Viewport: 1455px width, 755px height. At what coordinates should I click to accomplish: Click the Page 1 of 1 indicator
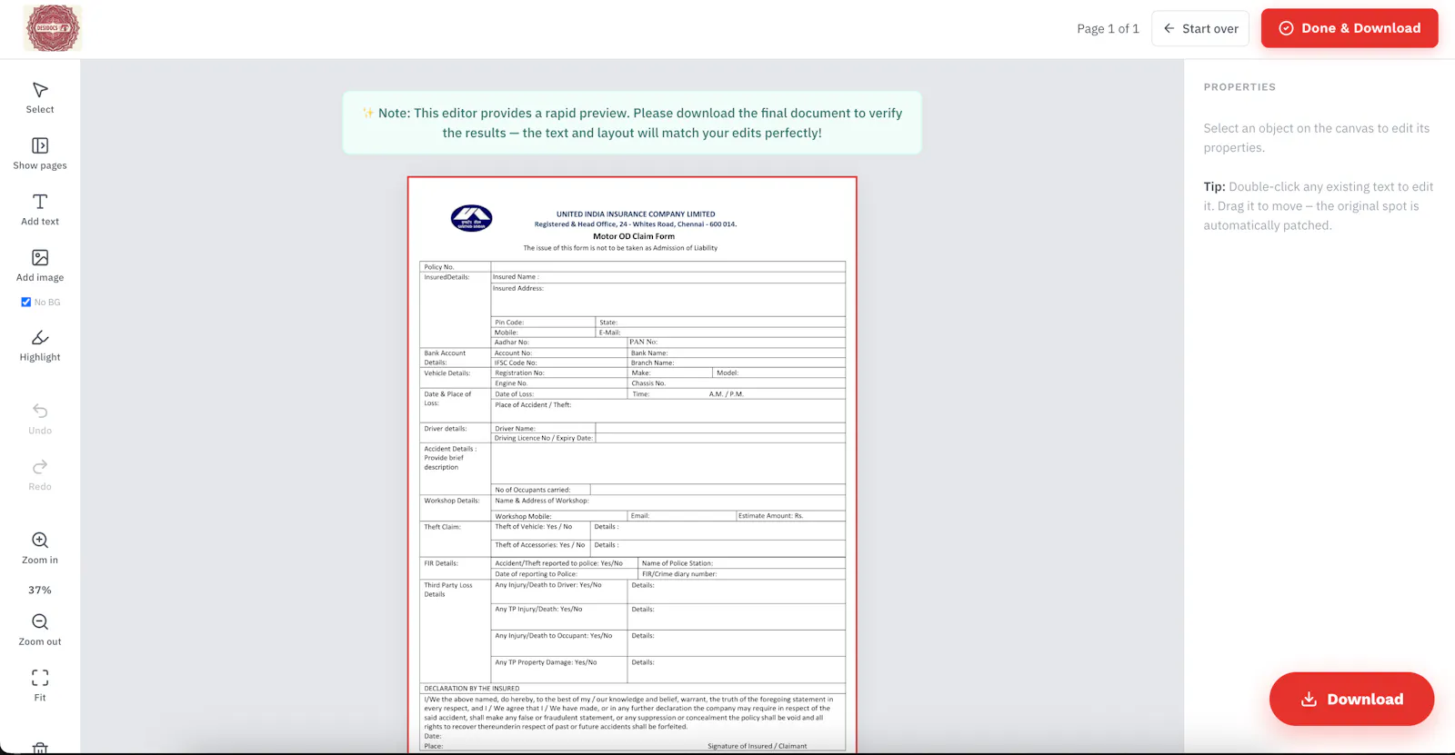coord(1108,29)
